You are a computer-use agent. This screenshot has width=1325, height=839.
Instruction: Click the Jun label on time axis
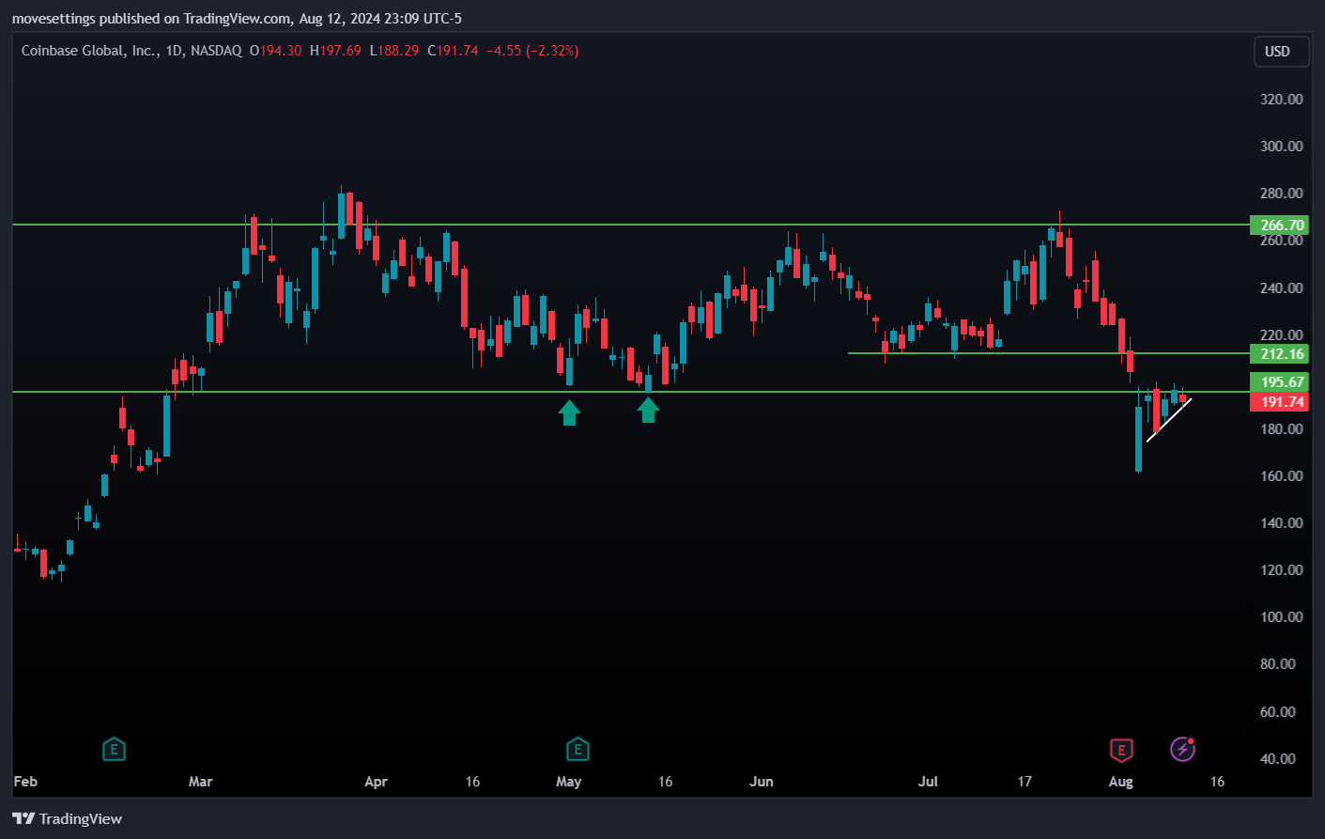pos(762,782)
